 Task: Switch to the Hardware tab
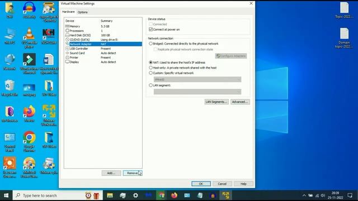click(x=68, y=12)
